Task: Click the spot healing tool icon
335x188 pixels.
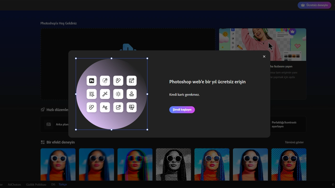Action: [x=92, y=107]
